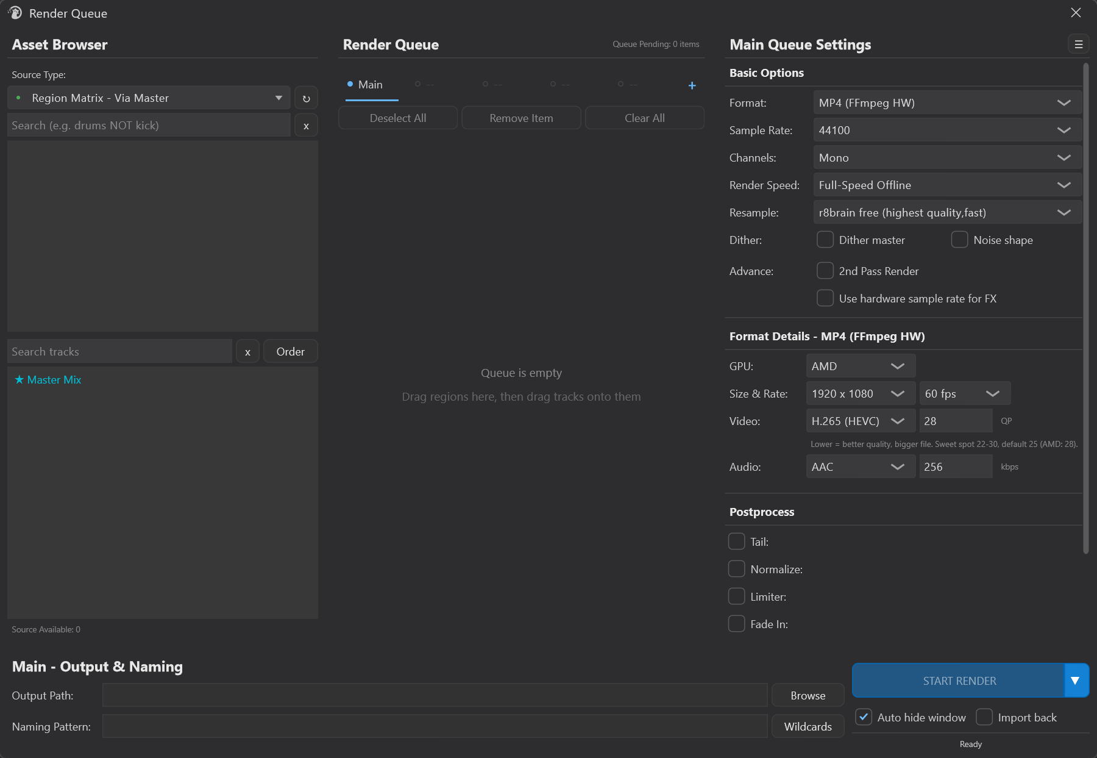The height and width of the screenshot is (758, 1097).
Task: Select the third empty queue tab
Action: click(492, 84)
